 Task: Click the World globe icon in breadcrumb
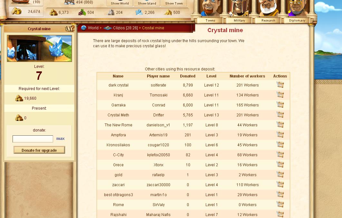pos(83,28)
